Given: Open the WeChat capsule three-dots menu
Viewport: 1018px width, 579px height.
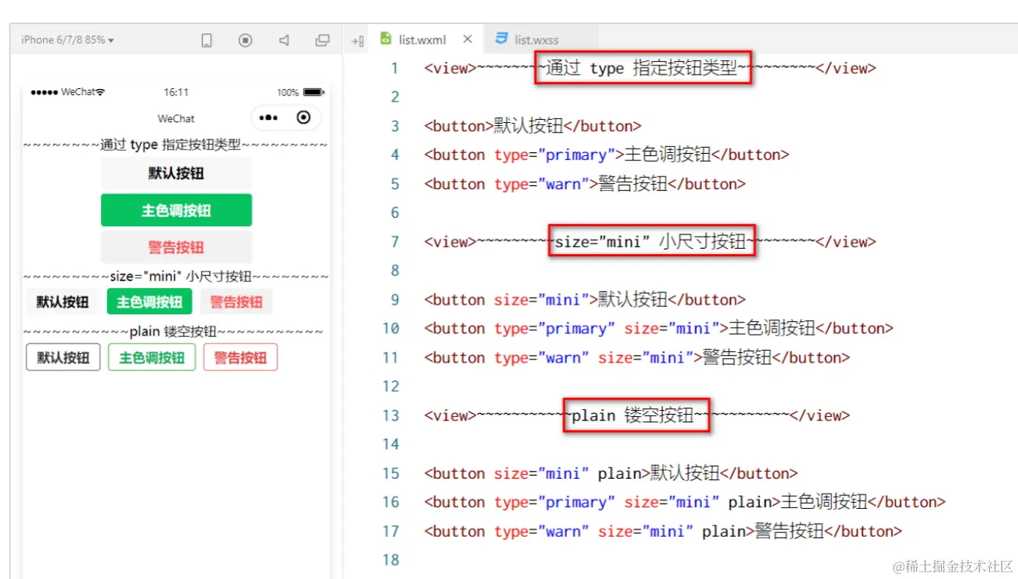Looking at the screenshot, I should click(268, 118).
